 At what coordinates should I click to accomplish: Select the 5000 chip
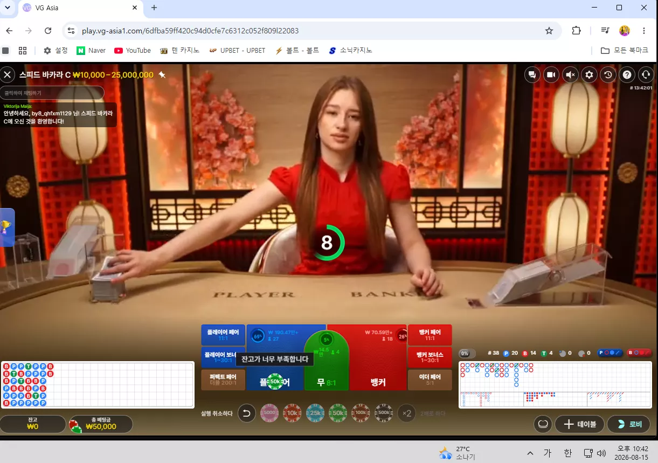pos(269,413)
